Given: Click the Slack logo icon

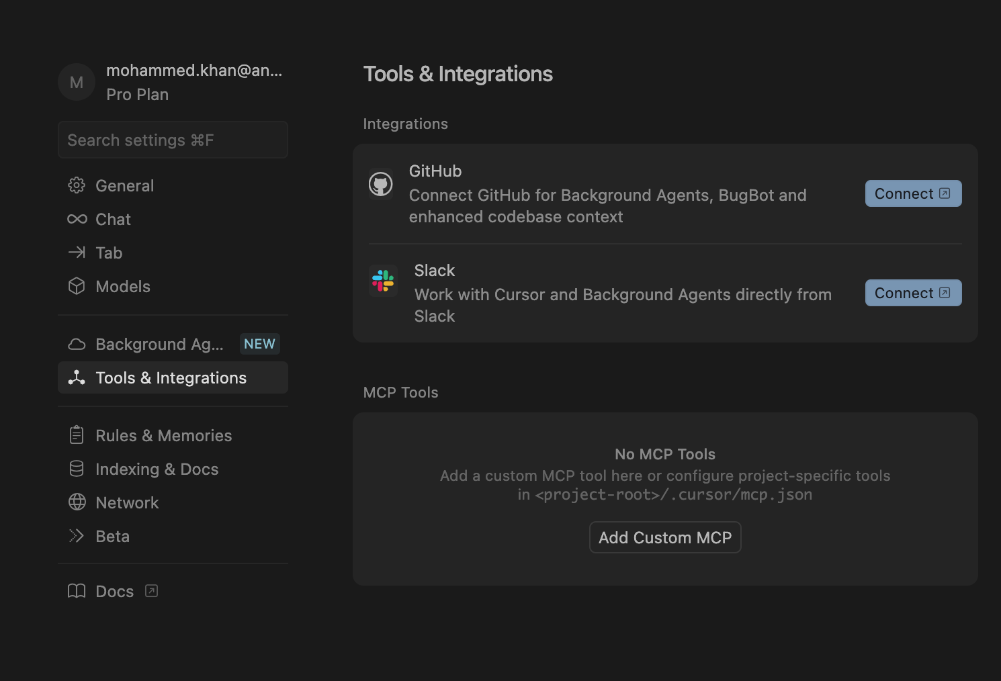Looking at the screenshot, I should (383, 281).
